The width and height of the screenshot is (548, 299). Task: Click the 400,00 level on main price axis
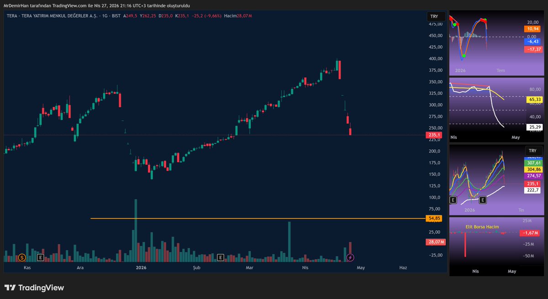tap(436, 58)
